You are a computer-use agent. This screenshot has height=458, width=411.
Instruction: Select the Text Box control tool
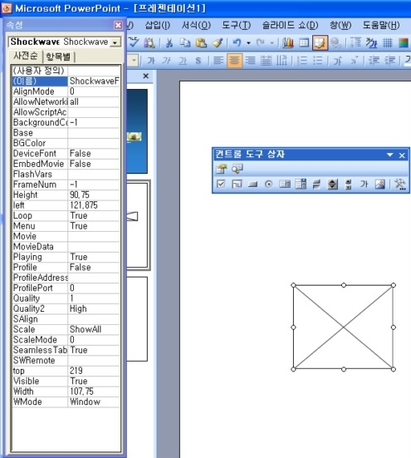tap(237, 184)
